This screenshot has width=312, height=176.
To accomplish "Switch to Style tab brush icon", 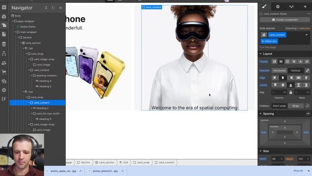I will [264, 6].
